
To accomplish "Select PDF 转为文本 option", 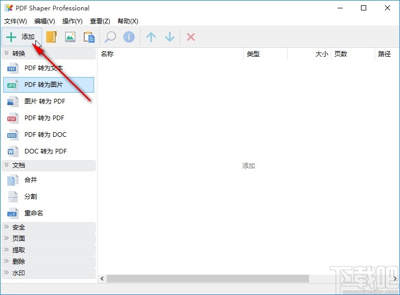I will (x=49, y=68).
